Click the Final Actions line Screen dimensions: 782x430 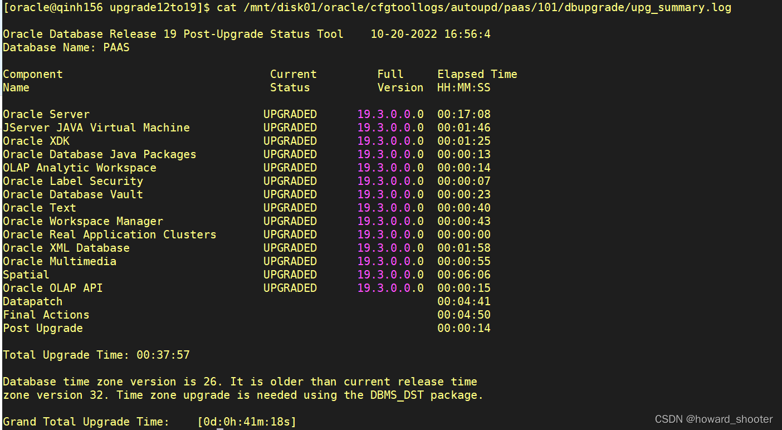click(46, 315)
